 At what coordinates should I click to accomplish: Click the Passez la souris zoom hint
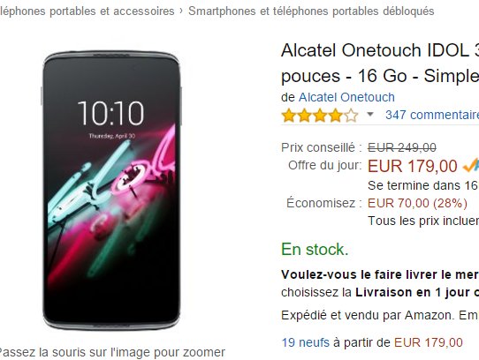[112, 352]
